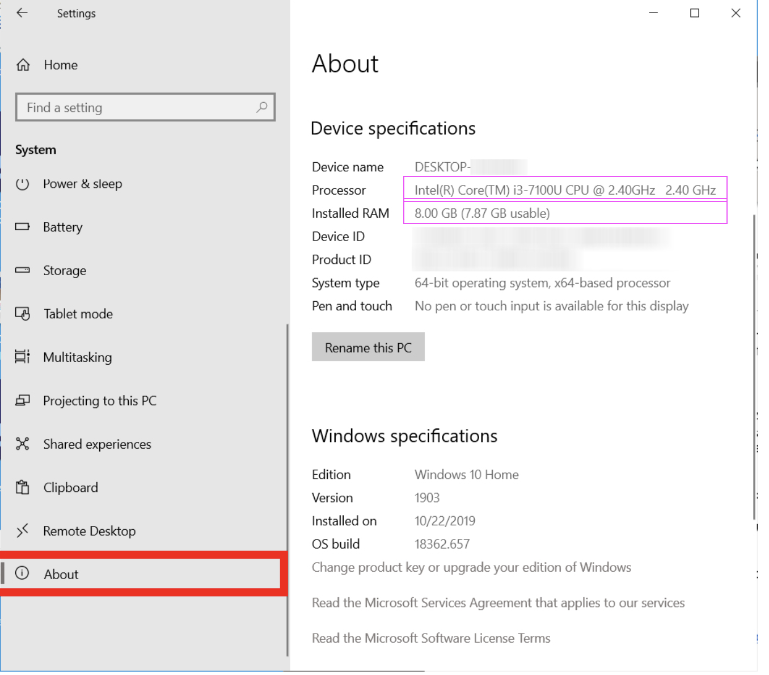Close the Settings window
Screen dimensions: 769x675
point(736,12)
